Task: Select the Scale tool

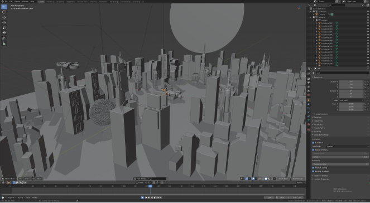Action: pyautogui.click(x=4, y=28)
